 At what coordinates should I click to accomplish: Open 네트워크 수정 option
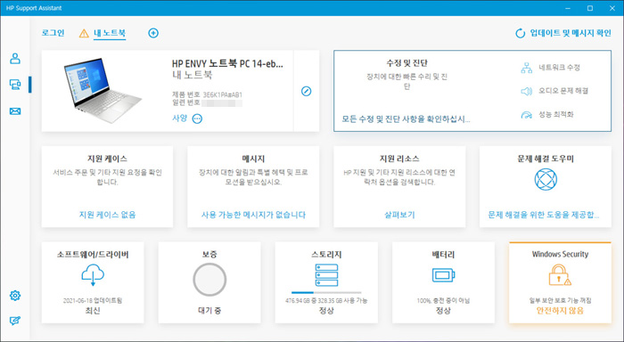coord(559,68)
